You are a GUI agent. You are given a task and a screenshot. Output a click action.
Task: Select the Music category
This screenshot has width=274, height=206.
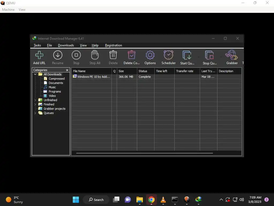point(52,87)
